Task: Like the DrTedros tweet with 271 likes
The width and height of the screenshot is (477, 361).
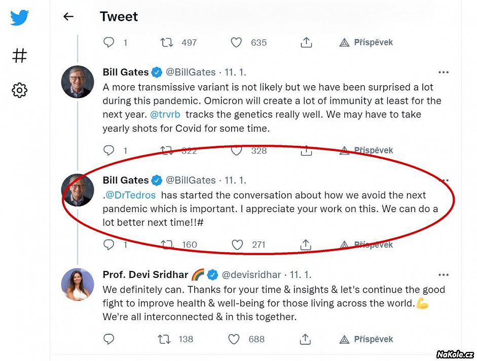Action: [x=237, y=245]
